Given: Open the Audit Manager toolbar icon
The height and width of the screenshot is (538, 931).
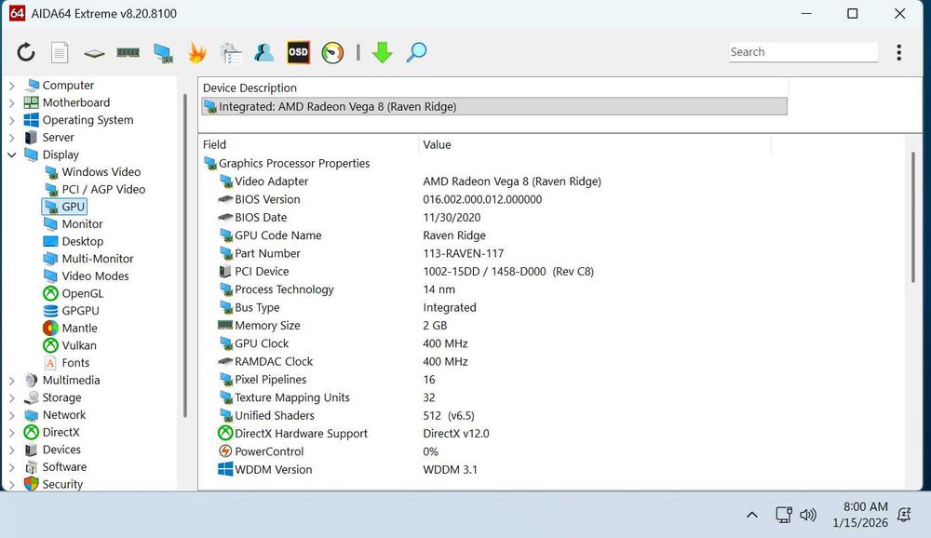Looking at the screenshot, I should (230, 53).
